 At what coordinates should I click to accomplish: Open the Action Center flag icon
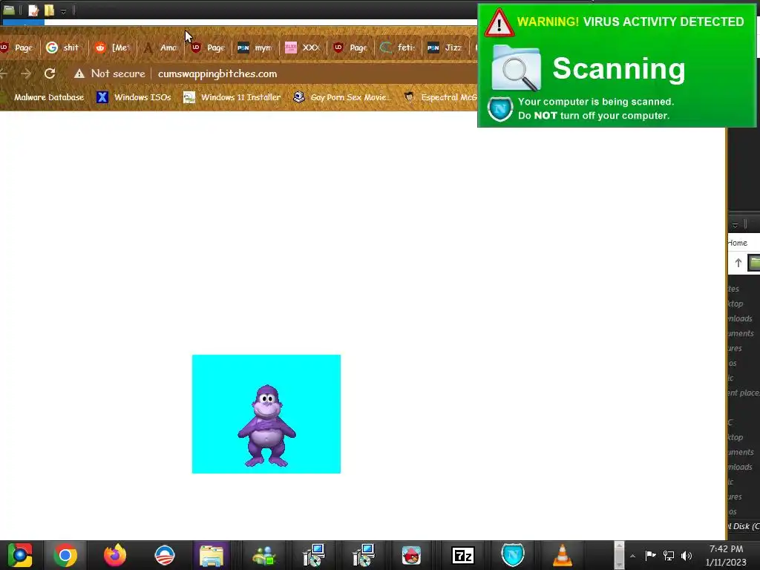tap(650, 555)
